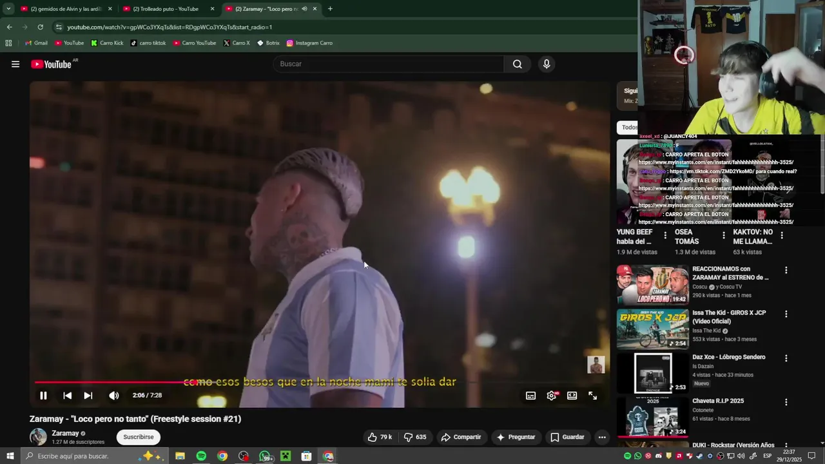825x464 pixels.
Task: Like the video with 79 k likes
Action: pyautogui.click(x=380, y=437)
